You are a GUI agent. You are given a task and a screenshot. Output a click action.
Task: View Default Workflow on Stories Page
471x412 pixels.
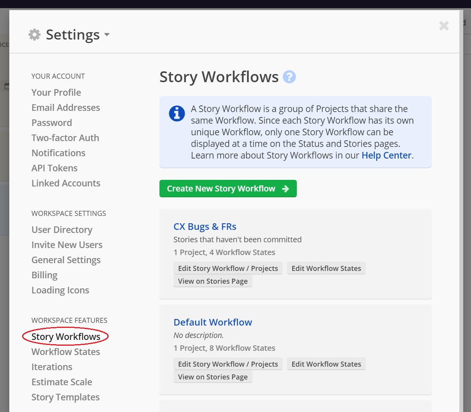(x=213, y=377)
